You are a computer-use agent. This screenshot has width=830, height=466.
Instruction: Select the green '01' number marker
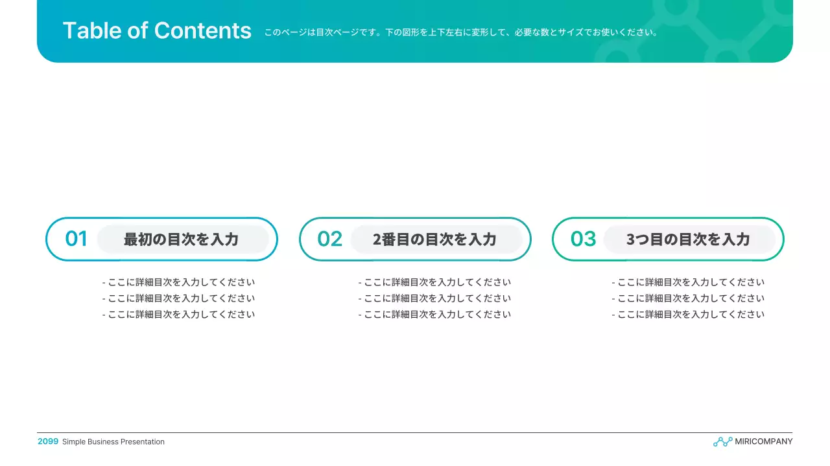tap(76, 239)
